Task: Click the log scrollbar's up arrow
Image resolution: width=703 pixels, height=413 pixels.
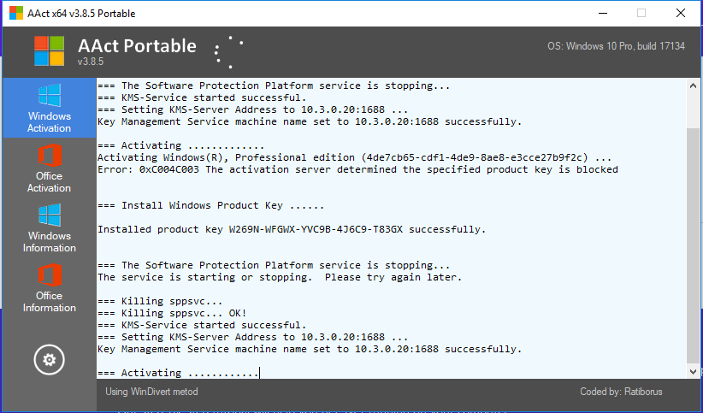Action: 693,86
